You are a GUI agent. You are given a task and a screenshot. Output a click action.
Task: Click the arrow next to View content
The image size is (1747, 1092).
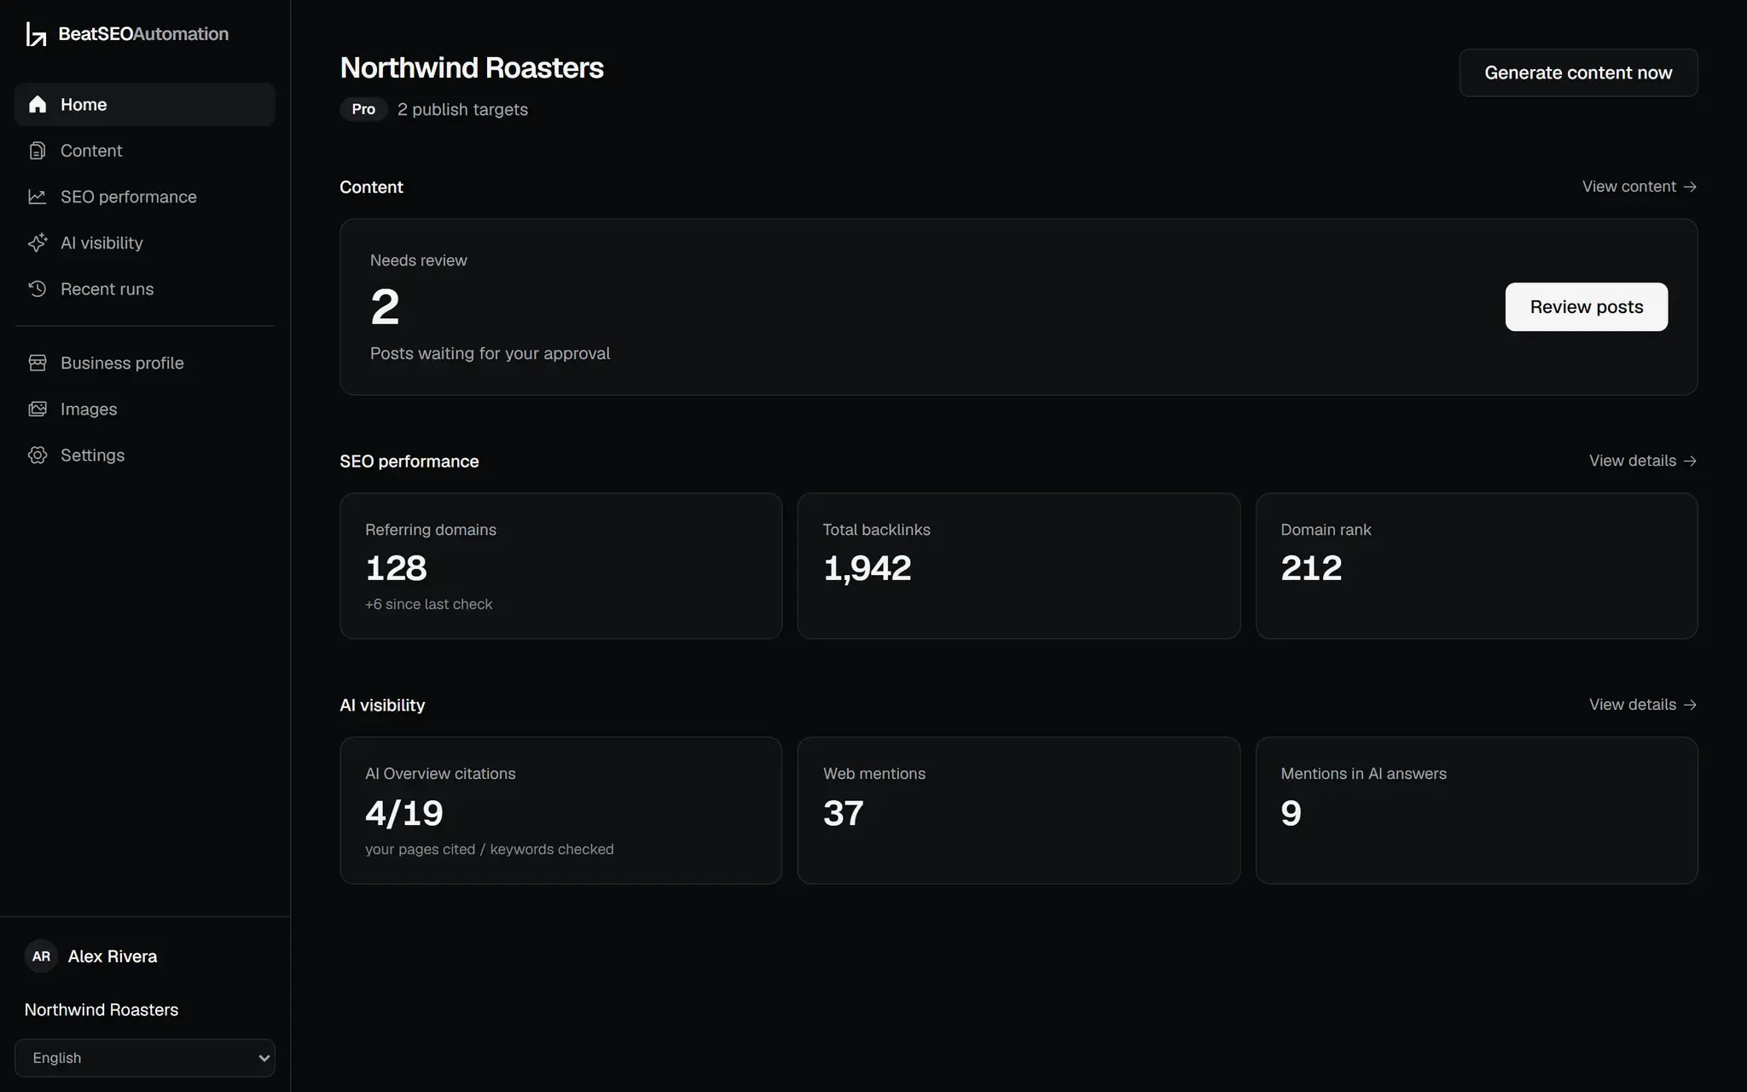[1690, 187]
